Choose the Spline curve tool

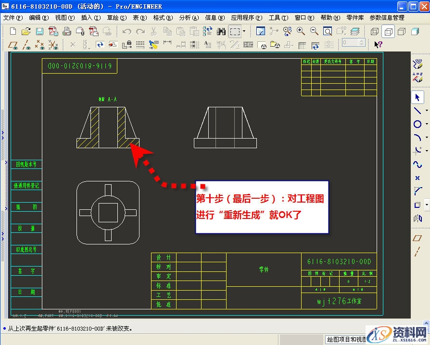[x=417, y=165]
